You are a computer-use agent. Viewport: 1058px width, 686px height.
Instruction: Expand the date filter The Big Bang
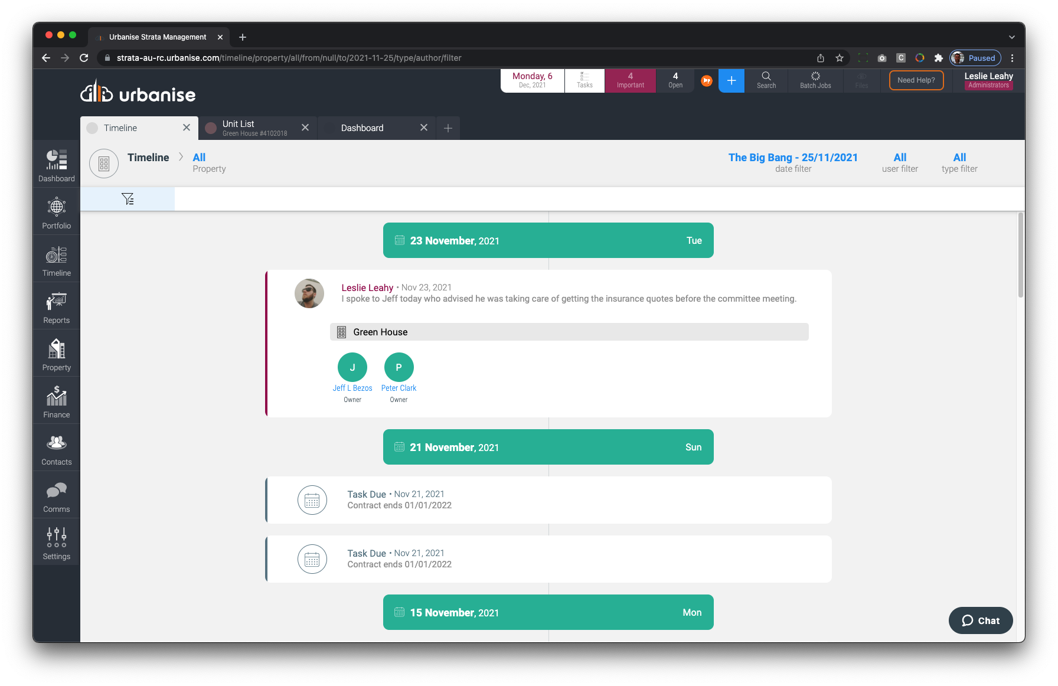coord(792,158)
